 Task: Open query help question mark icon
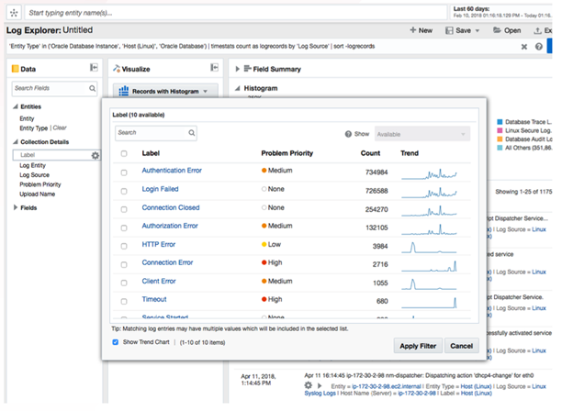pyautogui.click(x=539, y=46)
